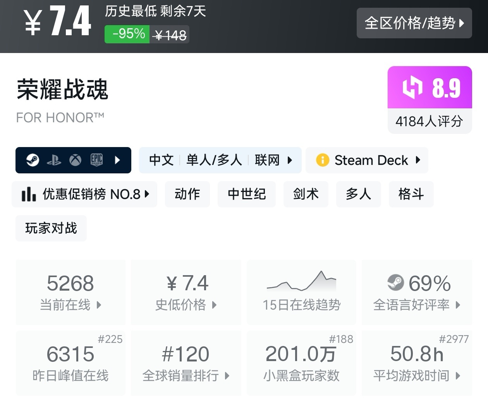
Task: Open 平均游戏时间 details
Action: click(x=417, y=363)
